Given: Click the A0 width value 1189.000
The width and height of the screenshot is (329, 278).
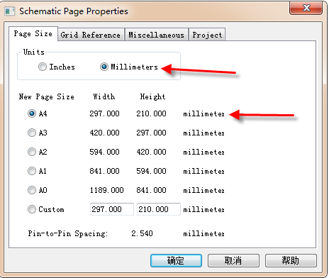Looking at the screenshot, I should (x=106, y=190).
